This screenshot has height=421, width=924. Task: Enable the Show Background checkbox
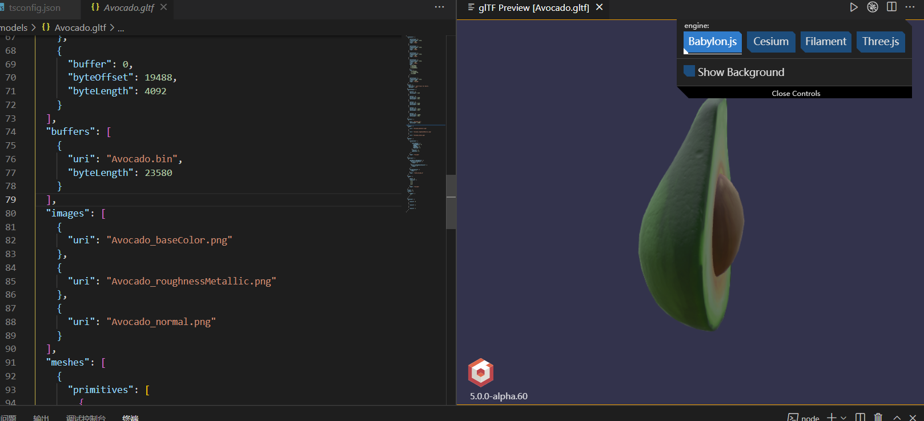pos(689,71)
